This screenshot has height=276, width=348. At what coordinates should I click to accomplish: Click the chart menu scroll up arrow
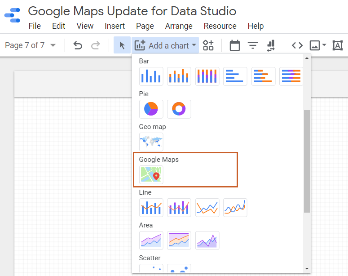click(x=307, y=58)
